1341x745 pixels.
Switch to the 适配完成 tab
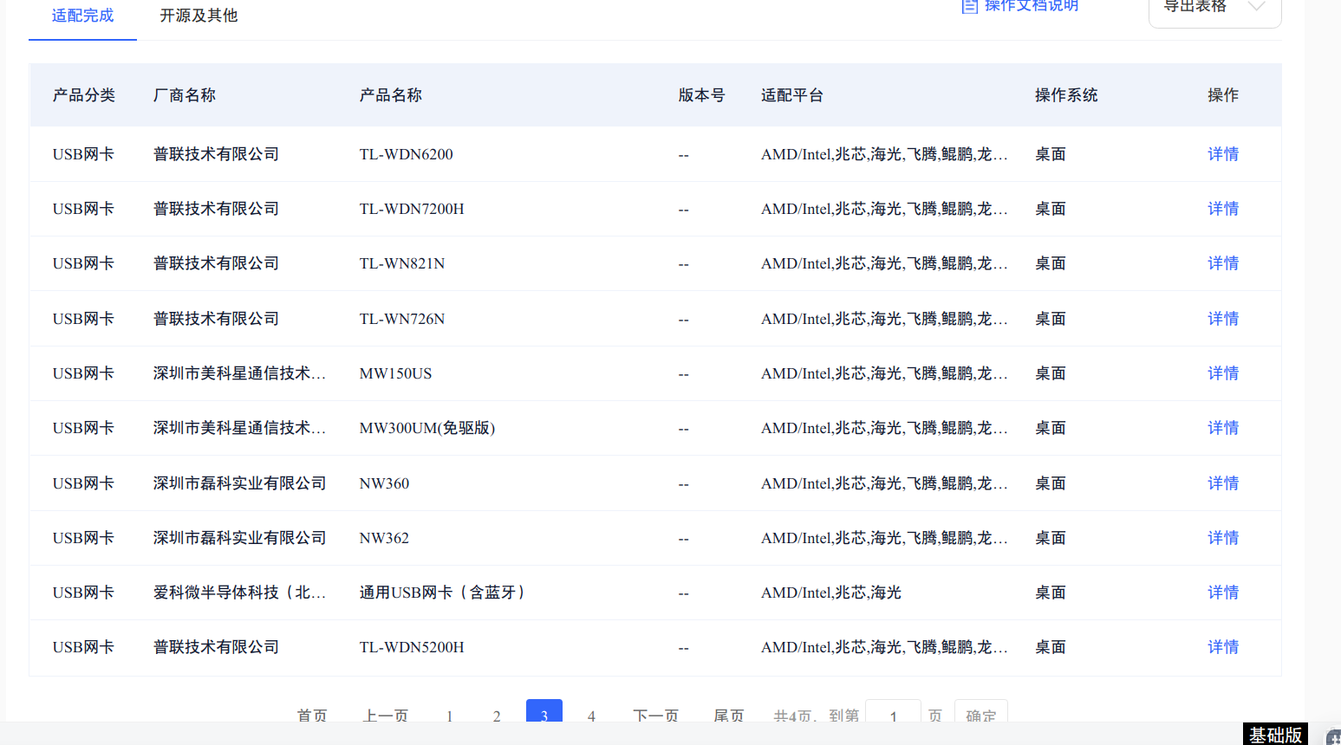(x=82, y=16)
